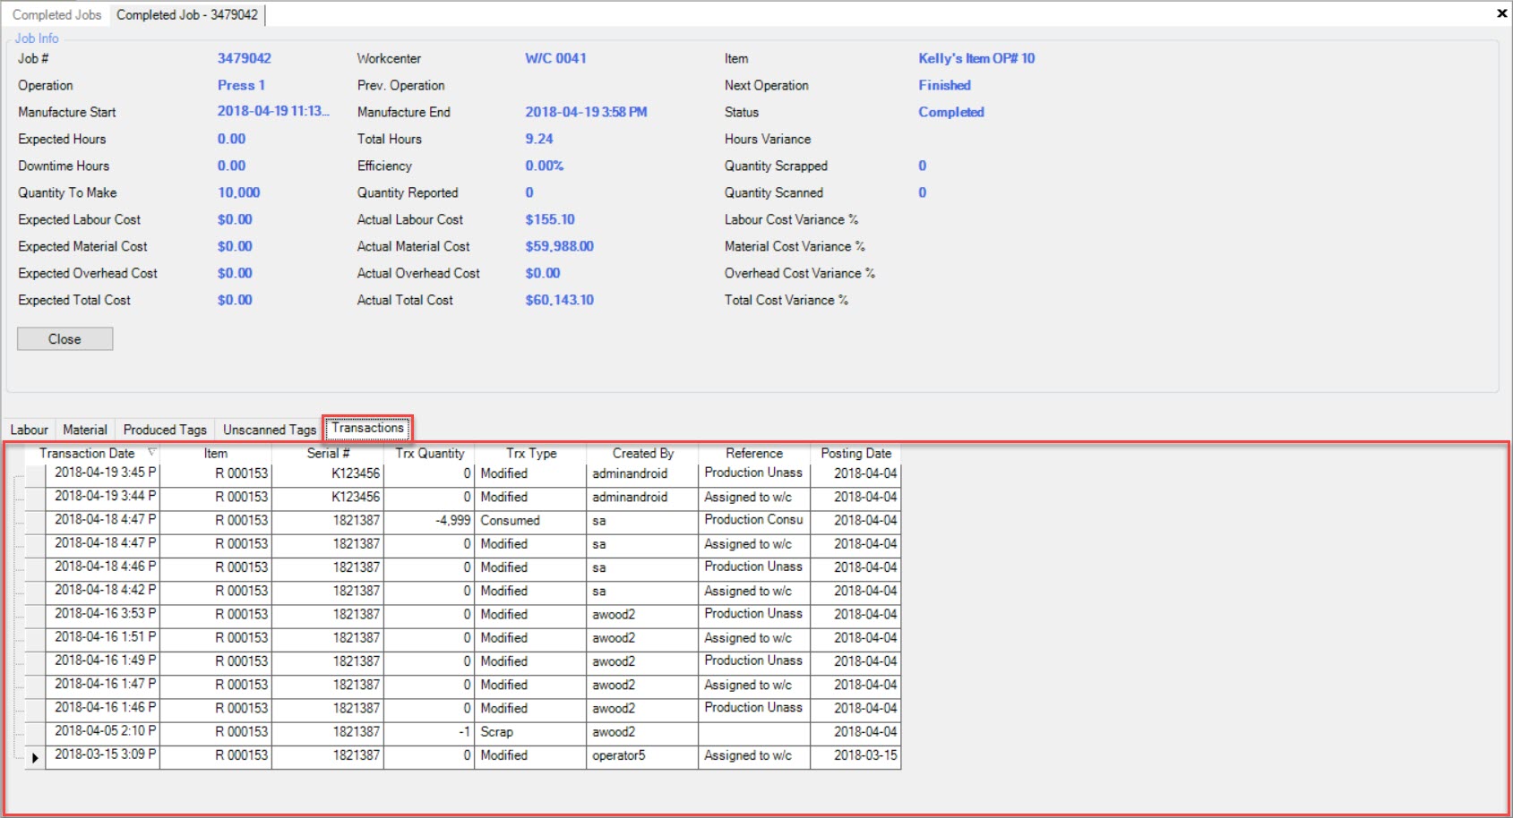Click the Consumed Trx Type cell

[530, 520]
